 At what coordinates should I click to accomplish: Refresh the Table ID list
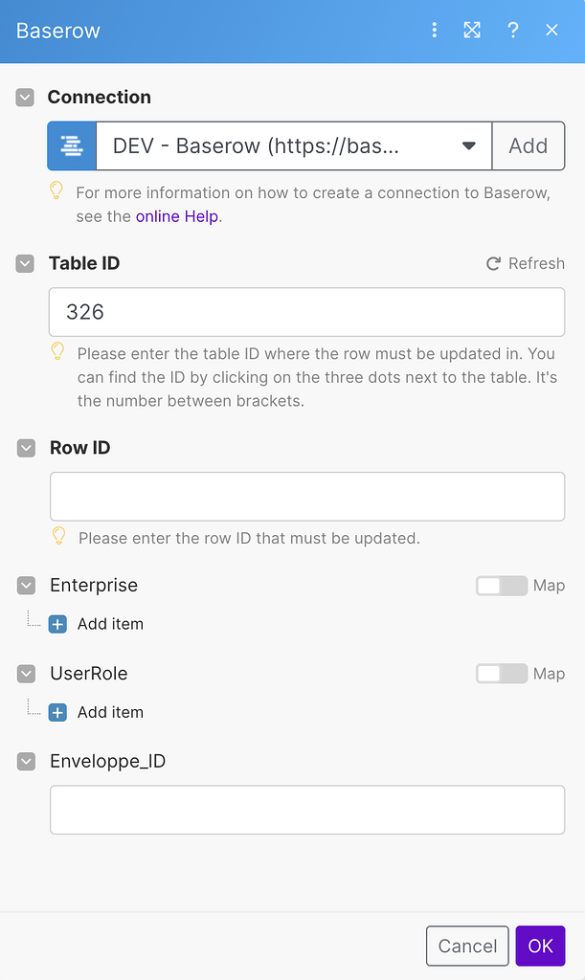pos(525,263)
